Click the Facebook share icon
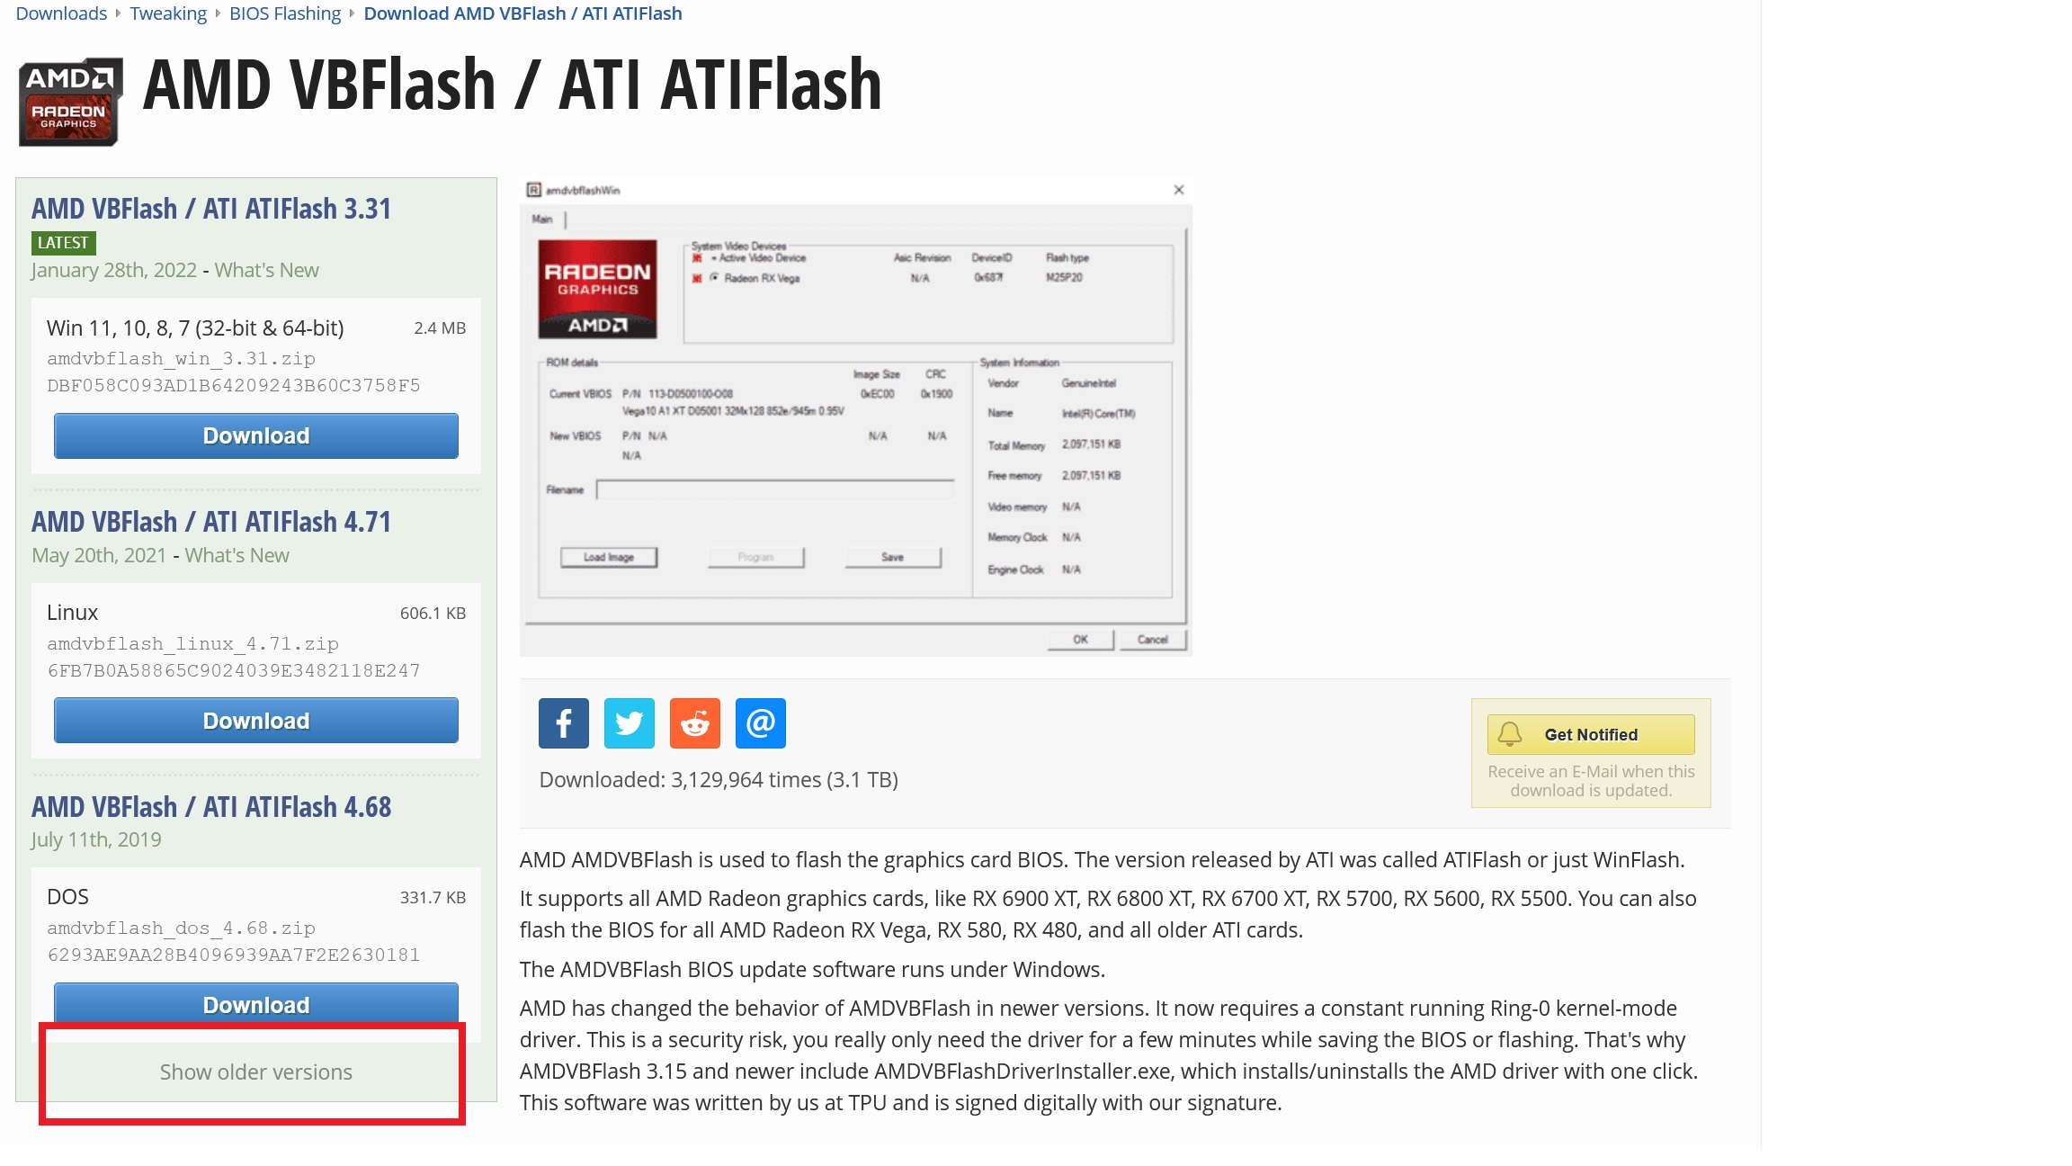The width and height of the screenshot is (2072, 1166). pyautogui.click(x=564, y=723)
